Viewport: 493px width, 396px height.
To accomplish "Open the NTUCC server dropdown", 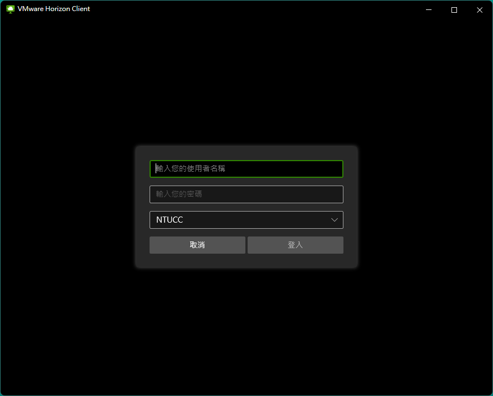I will click(246, 219).
